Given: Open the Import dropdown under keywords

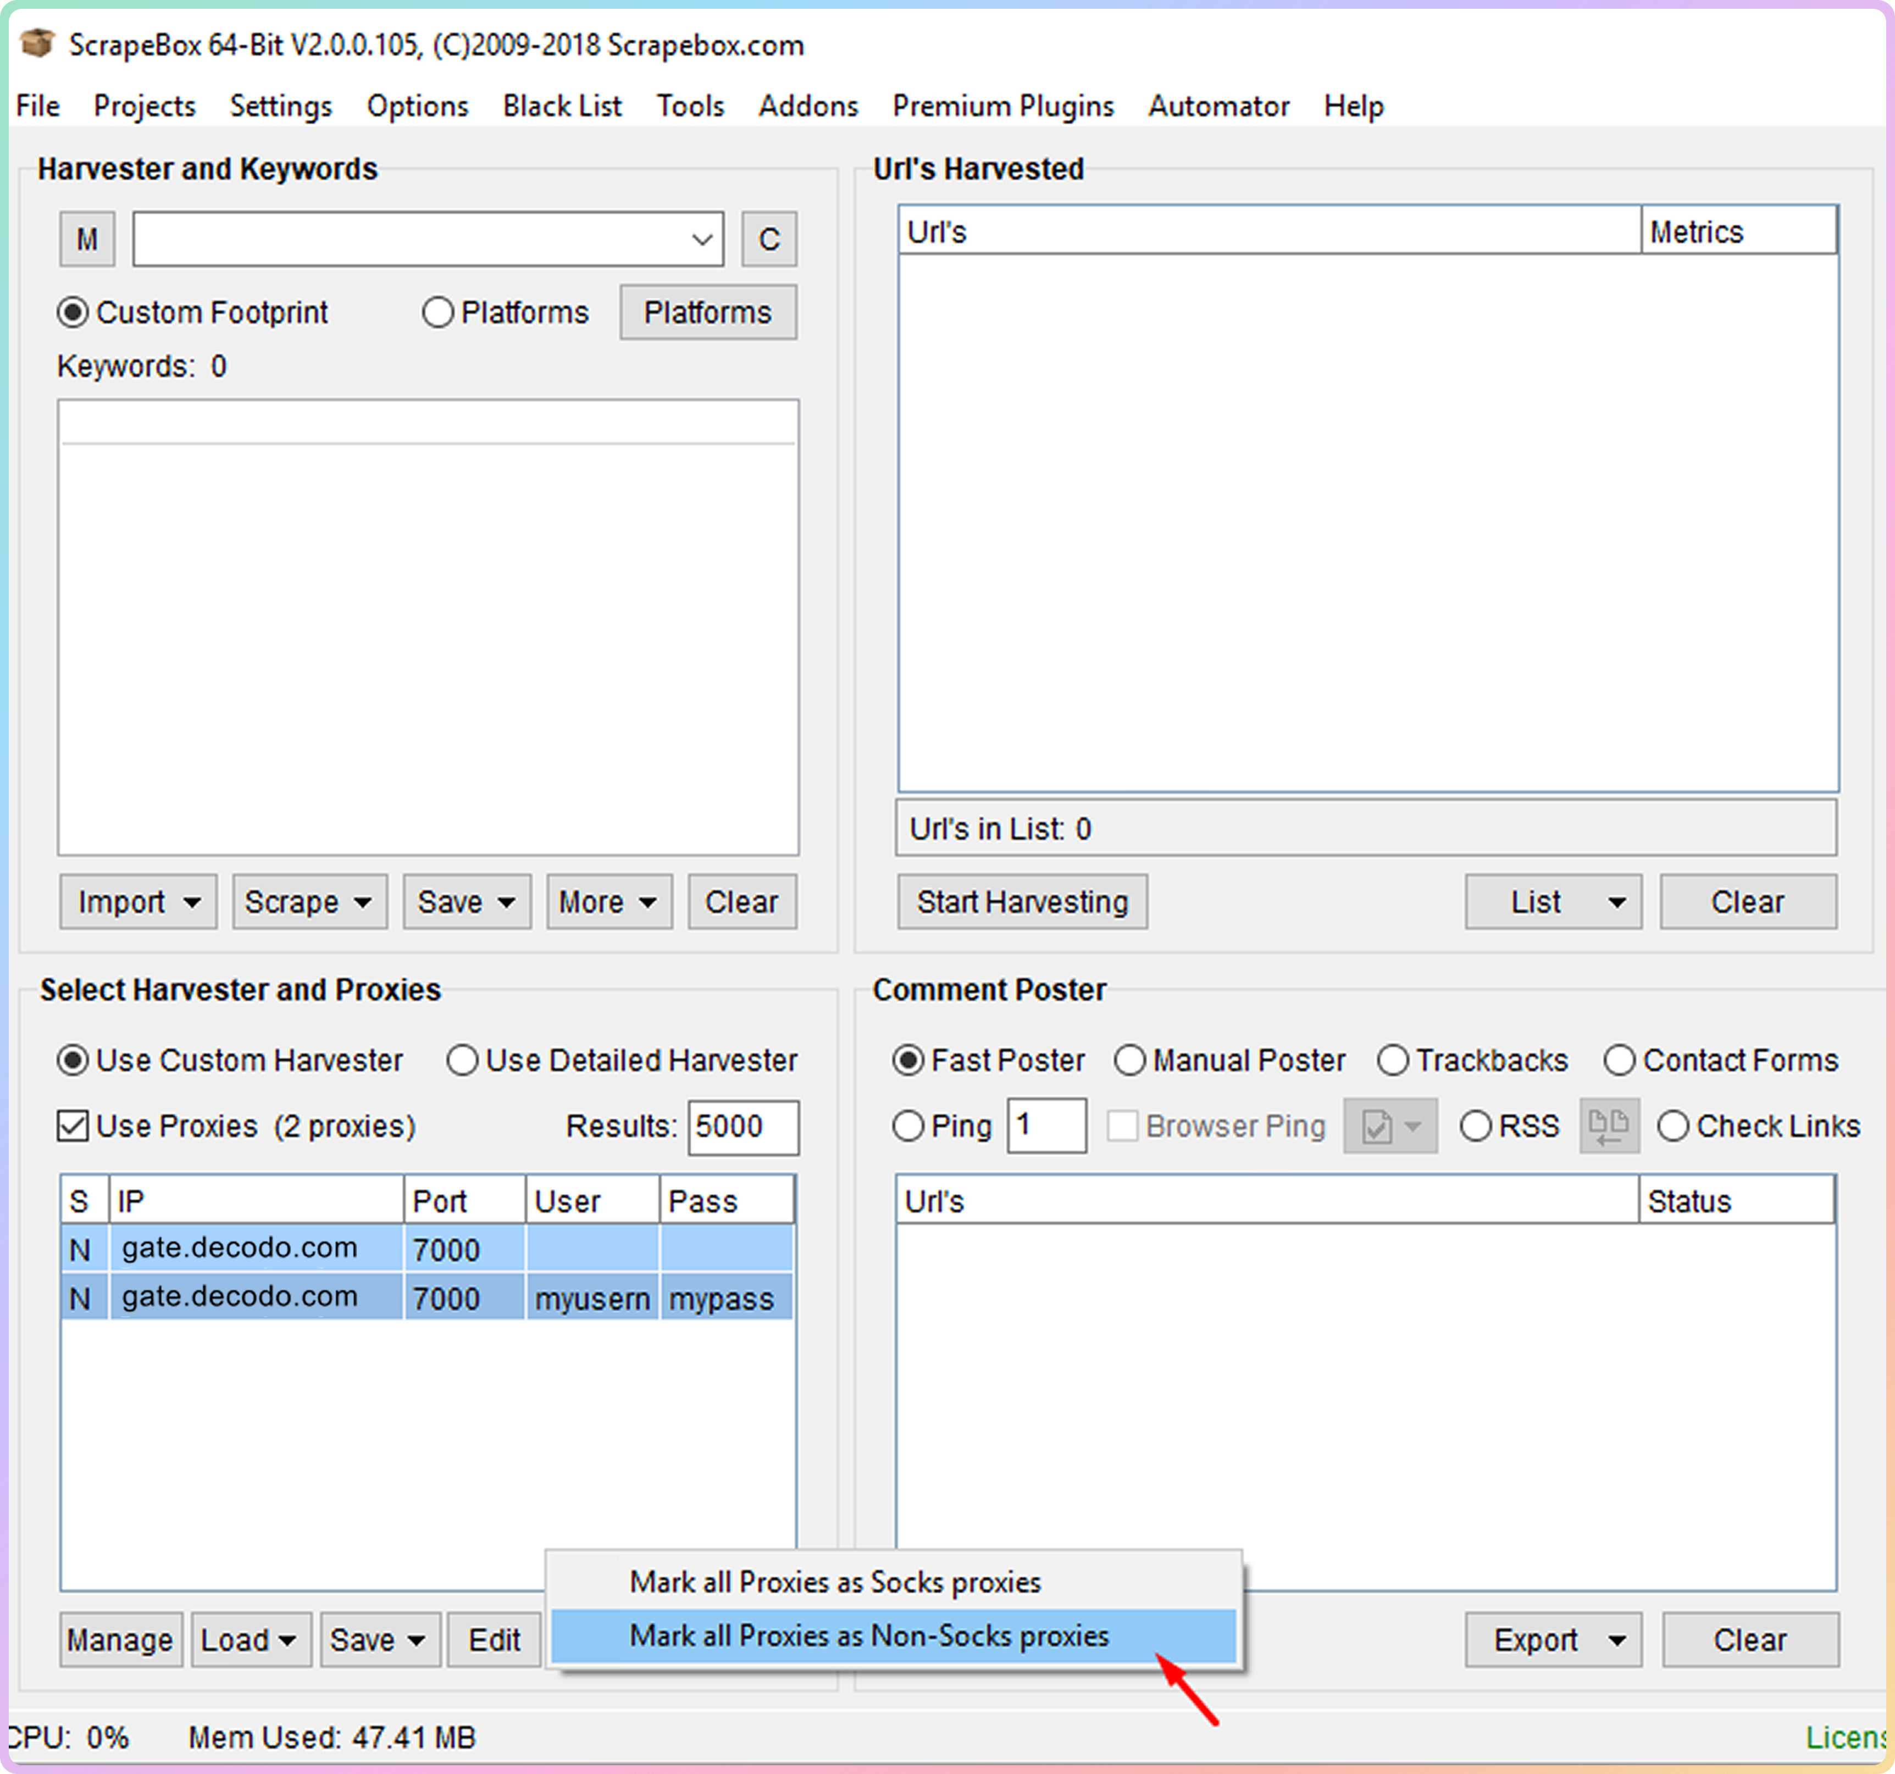Looking at the screenshot, I should [138, 901].
